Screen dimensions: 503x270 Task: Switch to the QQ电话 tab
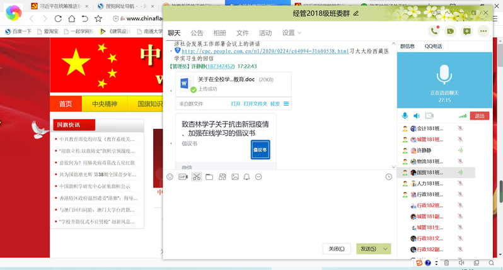[433, 46]
